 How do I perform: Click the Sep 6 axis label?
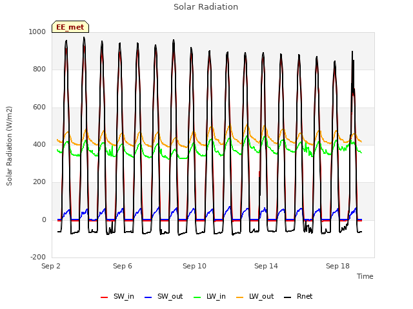pyautogui.click(x=123, y=266)
